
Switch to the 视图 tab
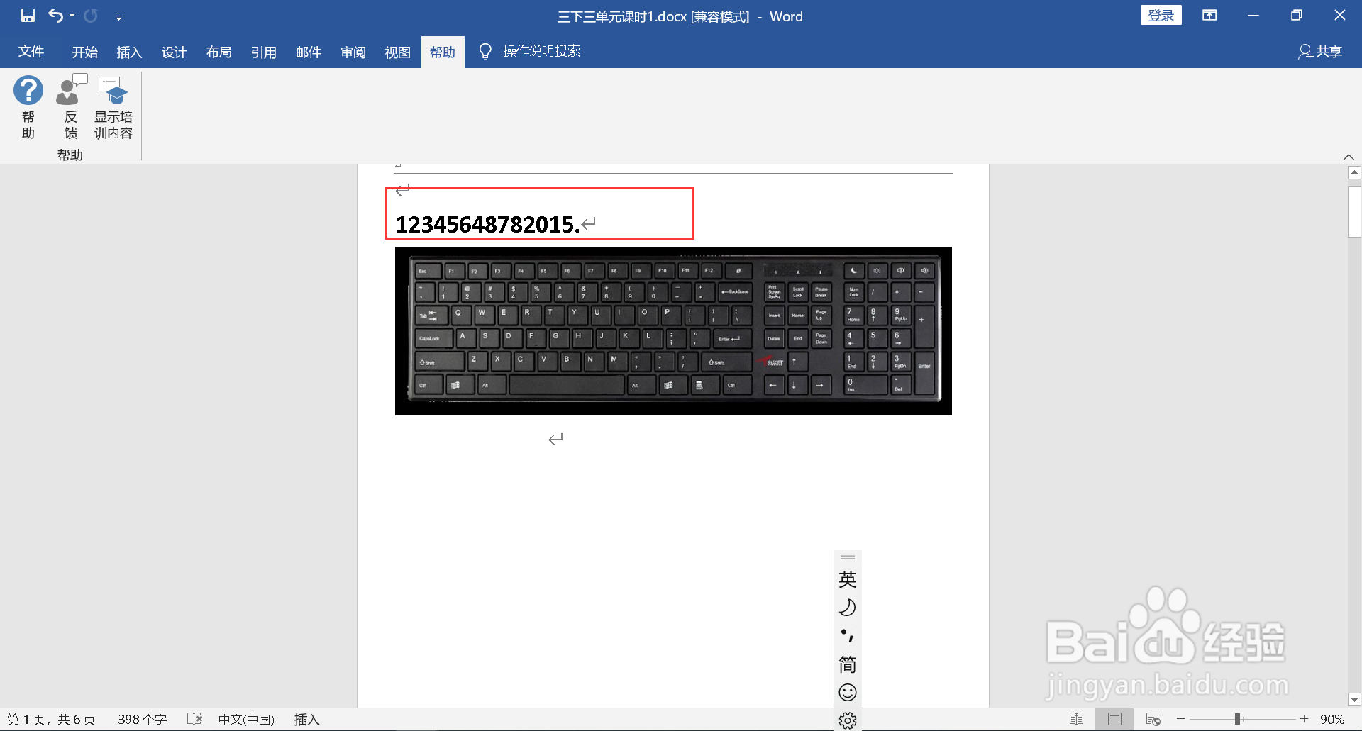point(398,52)
